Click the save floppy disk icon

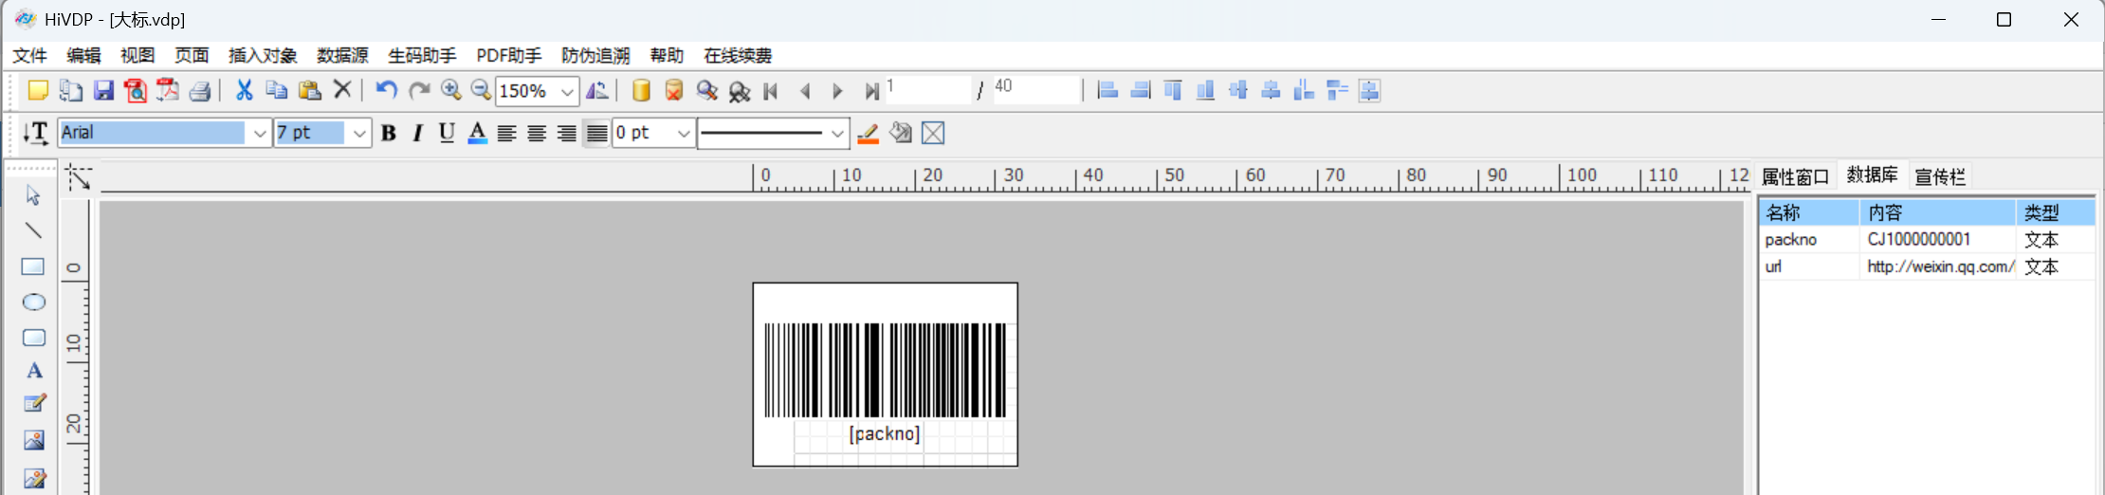[x=103, y=90]
